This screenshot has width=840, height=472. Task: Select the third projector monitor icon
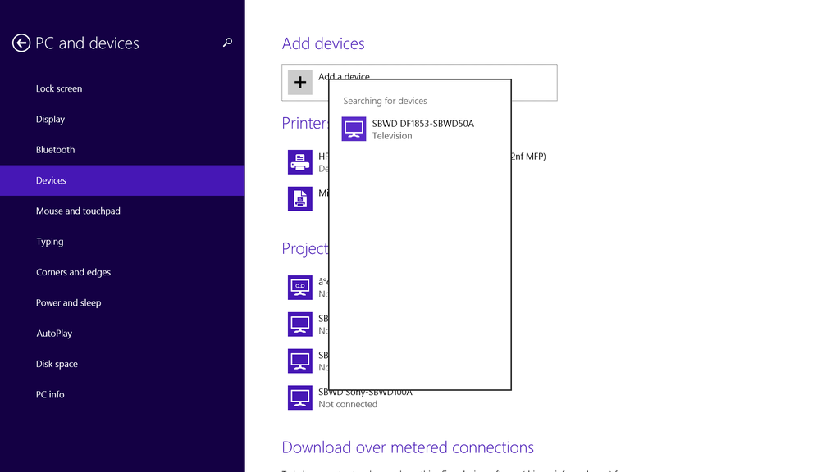point(300,361)
